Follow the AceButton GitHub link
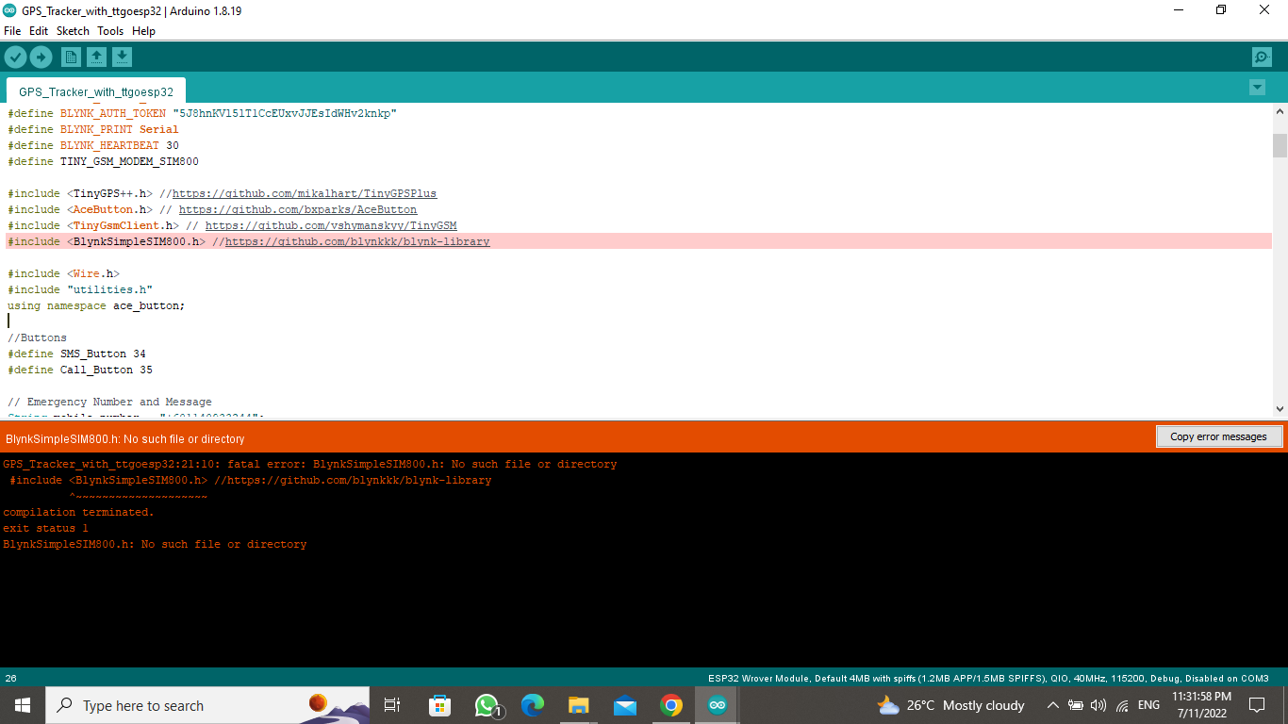Image resolution: width=1288 pixels, height=724 pixels. pos(298,209)
